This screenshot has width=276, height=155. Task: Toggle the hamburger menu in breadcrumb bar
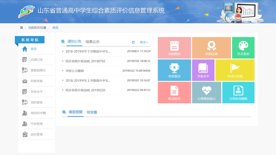[21, 28]
